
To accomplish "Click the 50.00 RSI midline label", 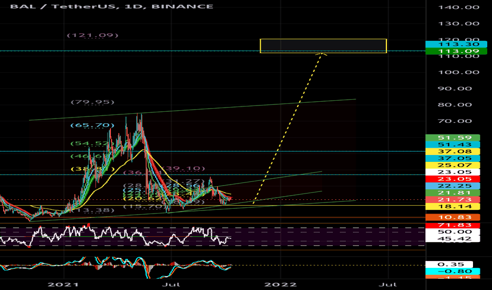I will (453, 232).
